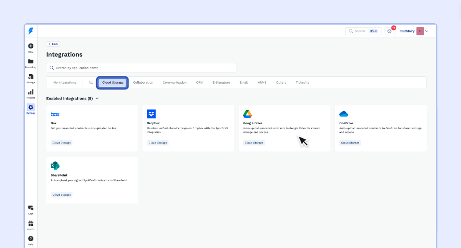The width and height of the screenshot is (461, 248).
Task: Switch to the CRM tab
Action: click(x=200, y=83)
